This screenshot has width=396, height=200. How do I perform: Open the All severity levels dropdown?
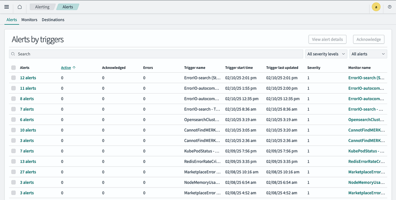click(x=326, y=54)
